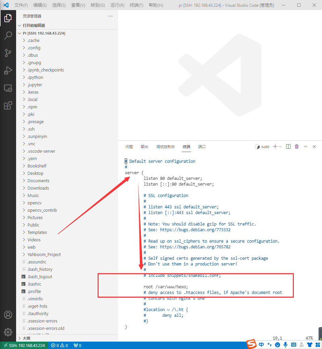Toggle Chinese input mode 中 icon
This screenshot has width=322, height=349.
pos(261,345)
